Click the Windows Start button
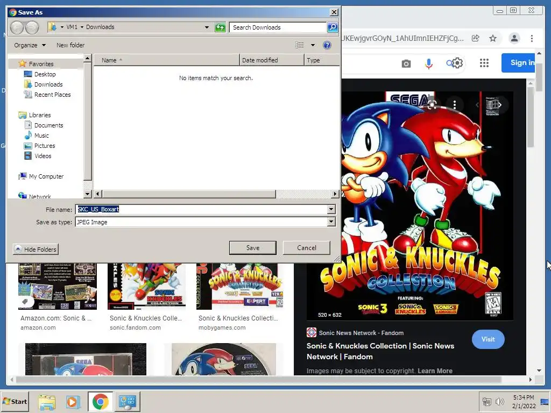Image resolution: width=551 pixels, height=413 pixels. click(x=15, y=401)
